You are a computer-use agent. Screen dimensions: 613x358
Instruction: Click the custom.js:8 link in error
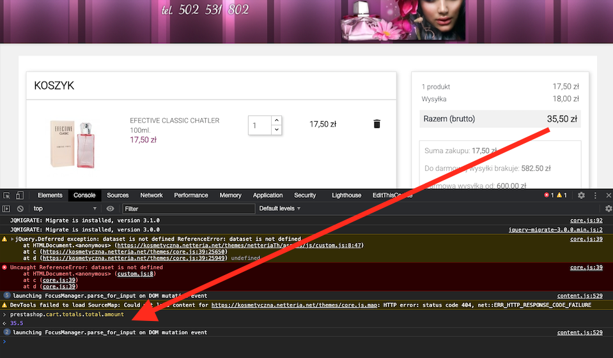click(136, 274)
